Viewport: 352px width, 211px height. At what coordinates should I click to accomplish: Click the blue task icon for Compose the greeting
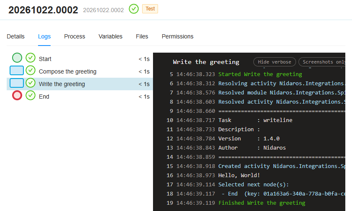click(x=17, y=70)
